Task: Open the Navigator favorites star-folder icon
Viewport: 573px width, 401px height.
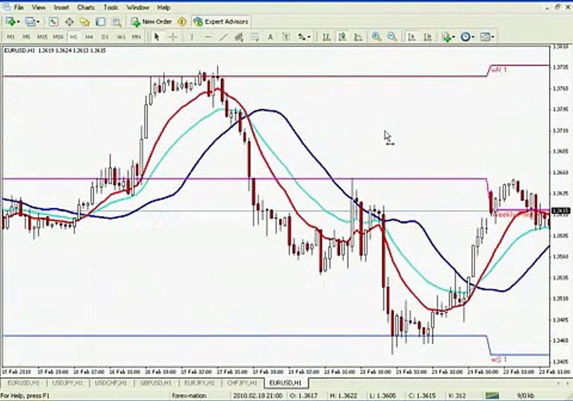Action: (x=85, y=22)
